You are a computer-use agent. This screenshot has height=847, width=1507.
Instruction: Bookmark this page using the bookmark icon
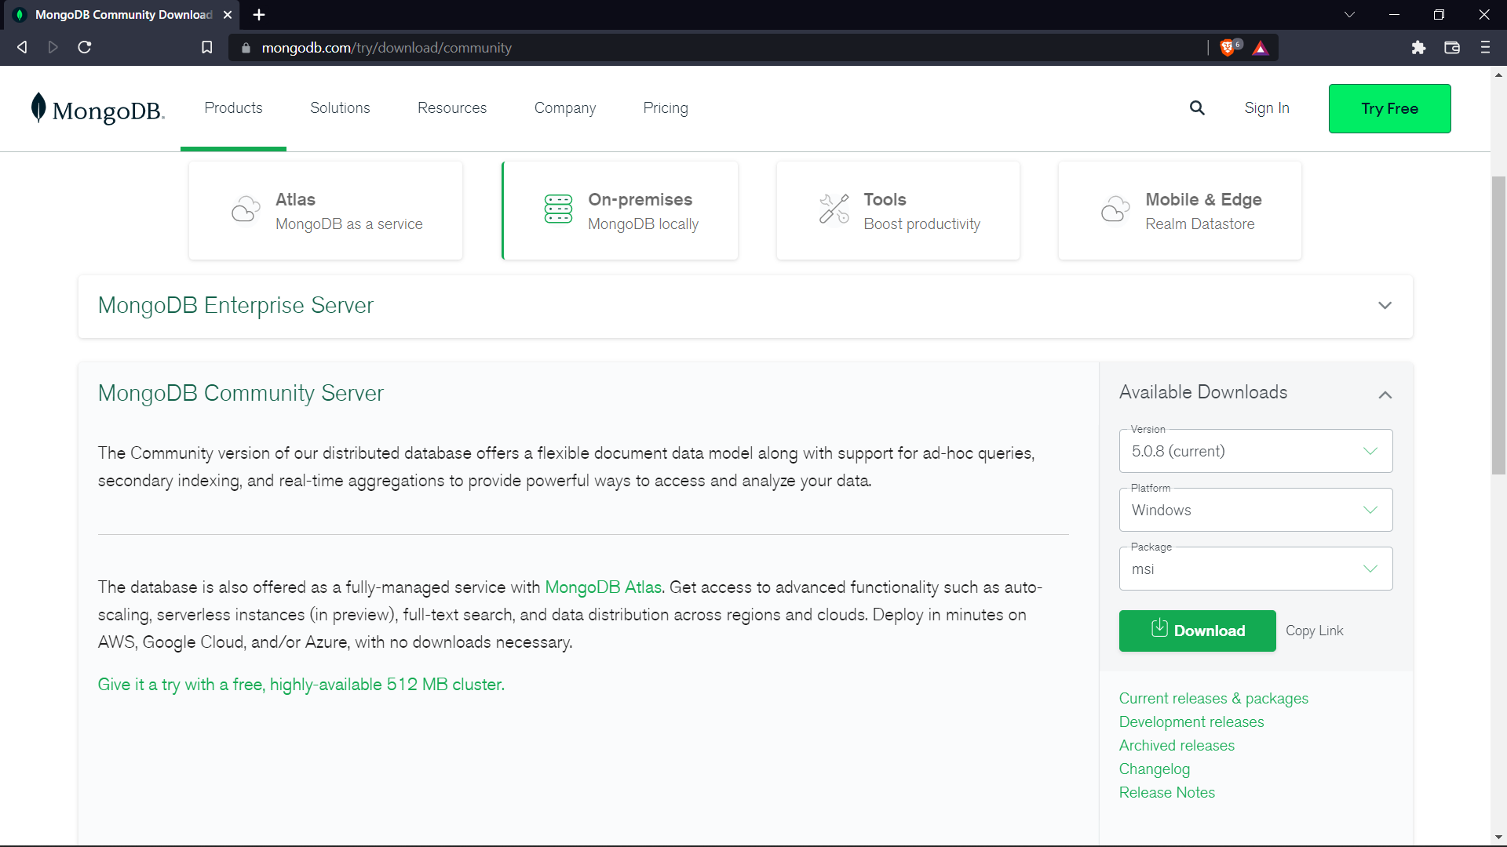206,48
